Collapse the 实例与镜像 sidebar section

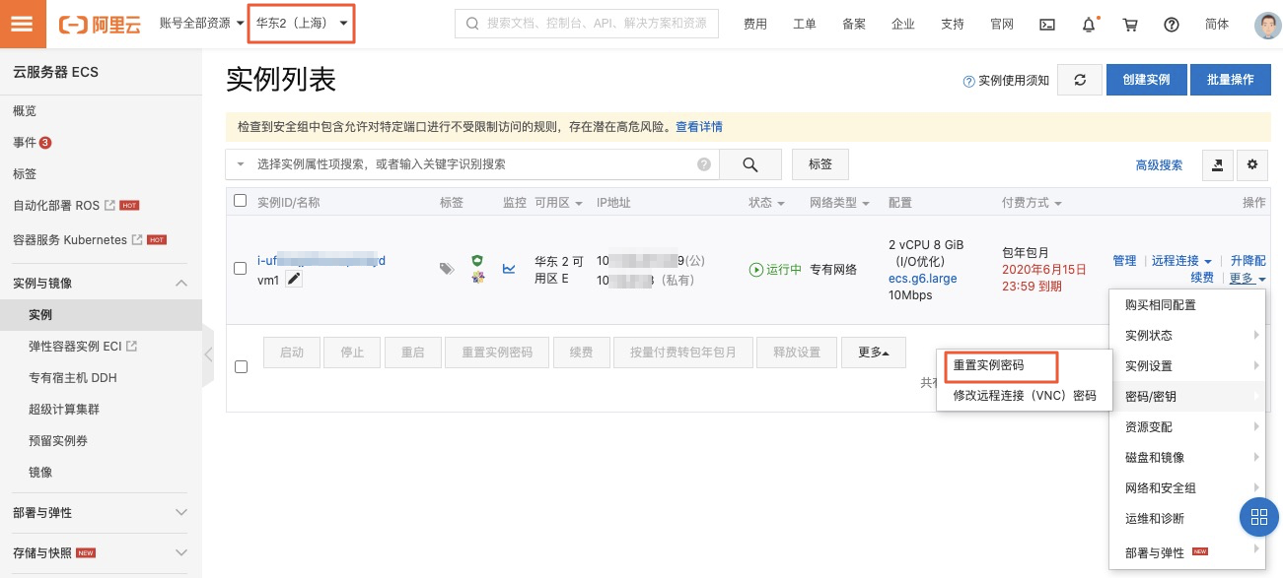click(181, 284)
